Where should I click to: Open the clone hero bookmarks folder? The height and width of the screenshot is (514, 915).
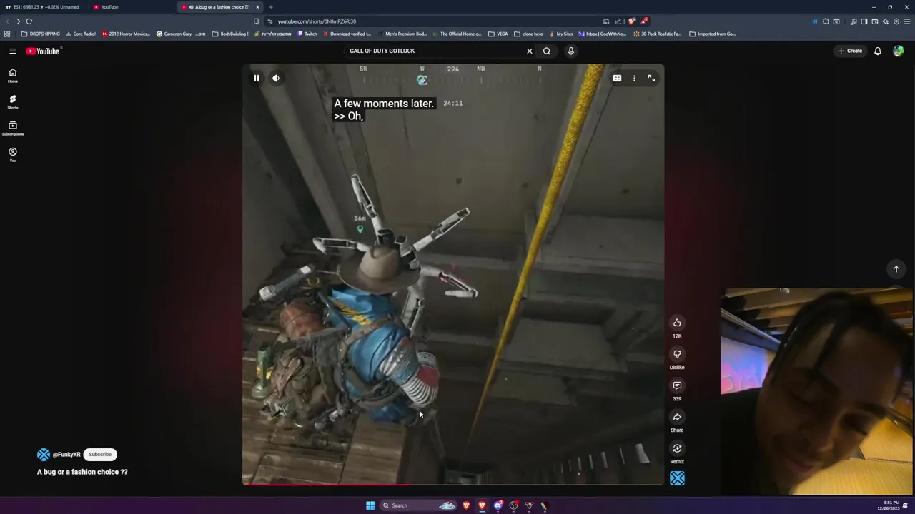click(x=529, y=34)
